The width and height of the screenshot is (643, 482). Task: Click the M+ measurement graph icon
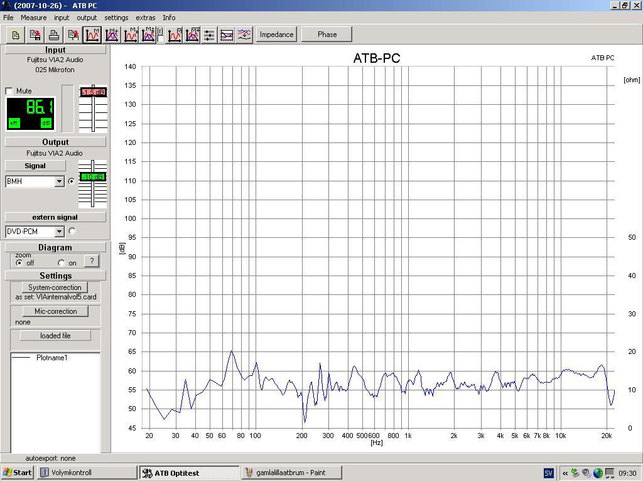coord(112,35)
